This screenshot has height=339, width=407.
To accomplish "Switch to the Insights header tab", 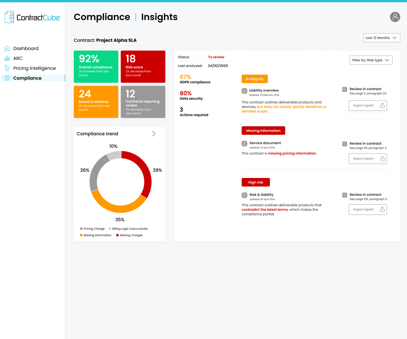I will (x=159, y=17).
